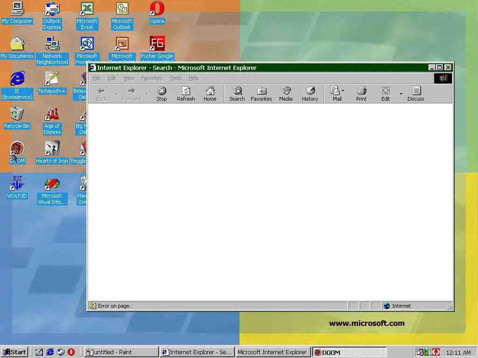Click the Windows logo throbber in IE
The image size is (478, 358).
(x=443, y=78)
